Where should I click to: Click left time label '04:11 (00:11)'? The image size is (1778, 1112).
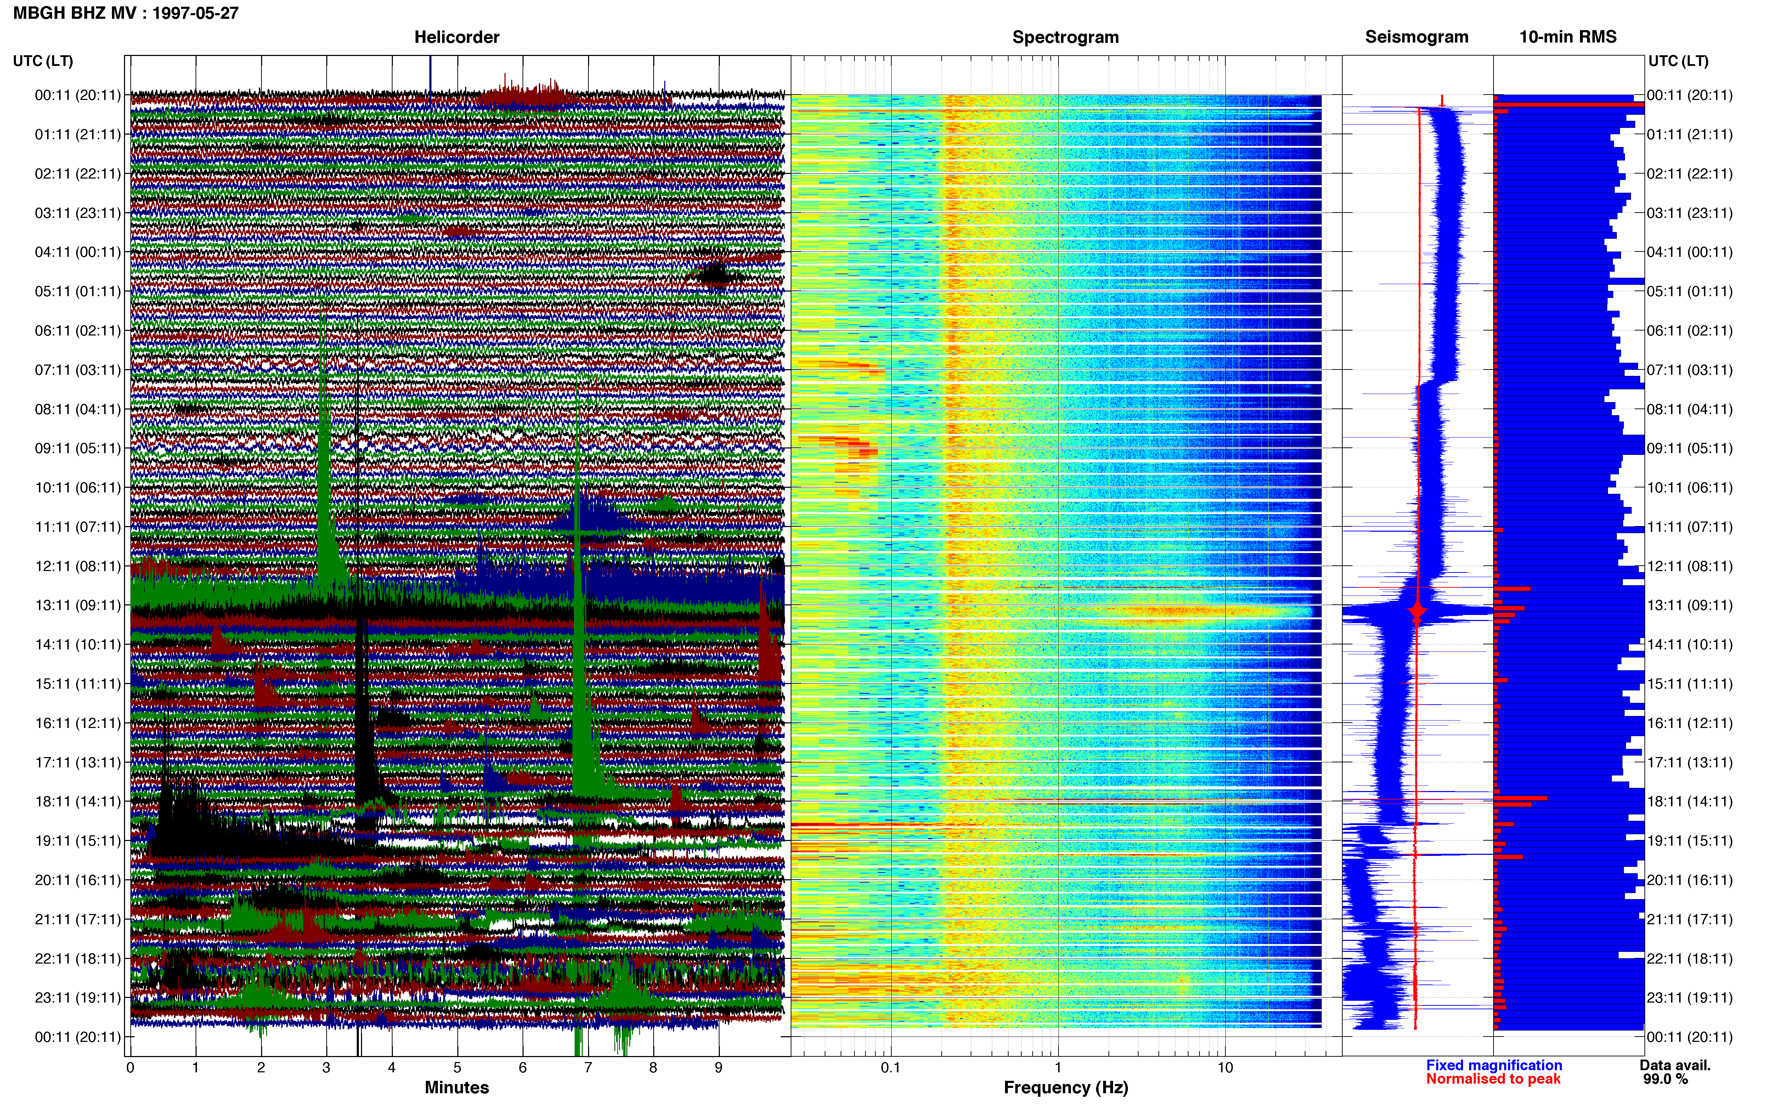coord(78,252)
